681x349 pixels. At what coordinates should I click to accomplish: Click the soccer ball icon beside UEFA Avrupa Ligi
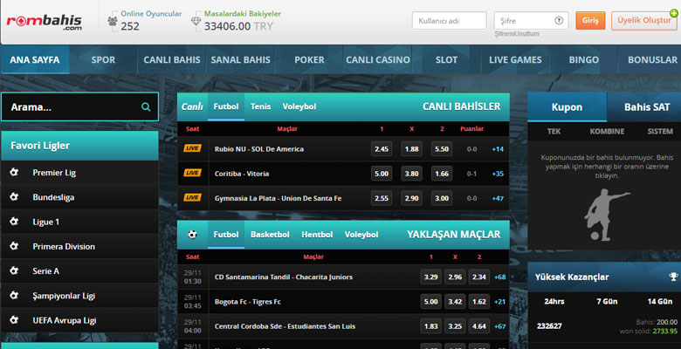coord(14,320)
